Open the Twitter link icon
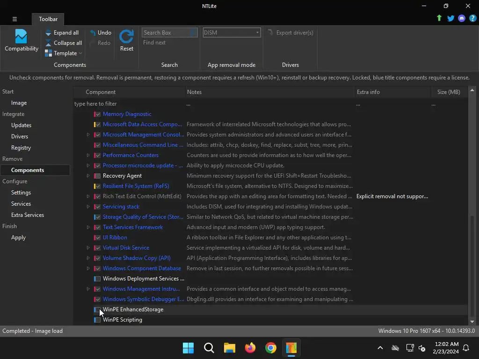This screenshot has width=479, height=359. pyautogui.click(x=450, y=18)
